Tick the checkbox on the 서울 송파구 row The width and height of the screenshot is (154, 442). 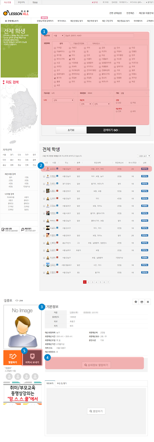click(44, 250)
